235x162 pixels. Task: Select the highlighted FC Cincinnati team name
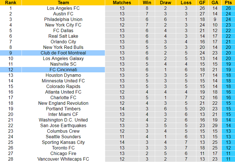[x=63, y=70]
